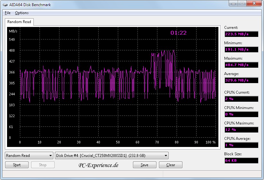The image size is (264, 180).
Task: Maximize the AIDA64 Disk Benchmark window
Action: click(x=242, y=4)
